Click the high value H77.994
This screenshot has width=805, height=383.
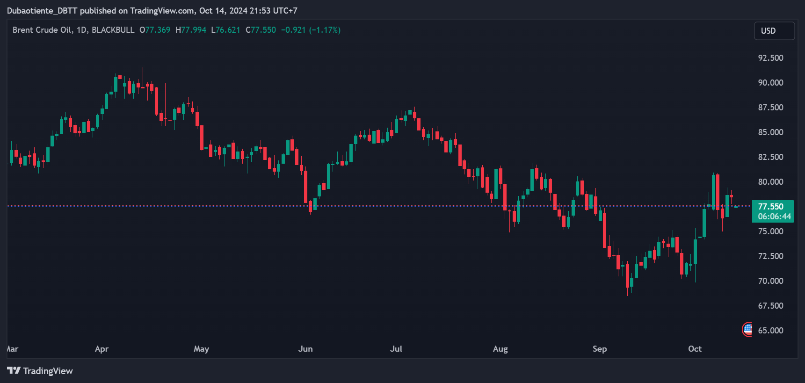[x=191, y=30]
